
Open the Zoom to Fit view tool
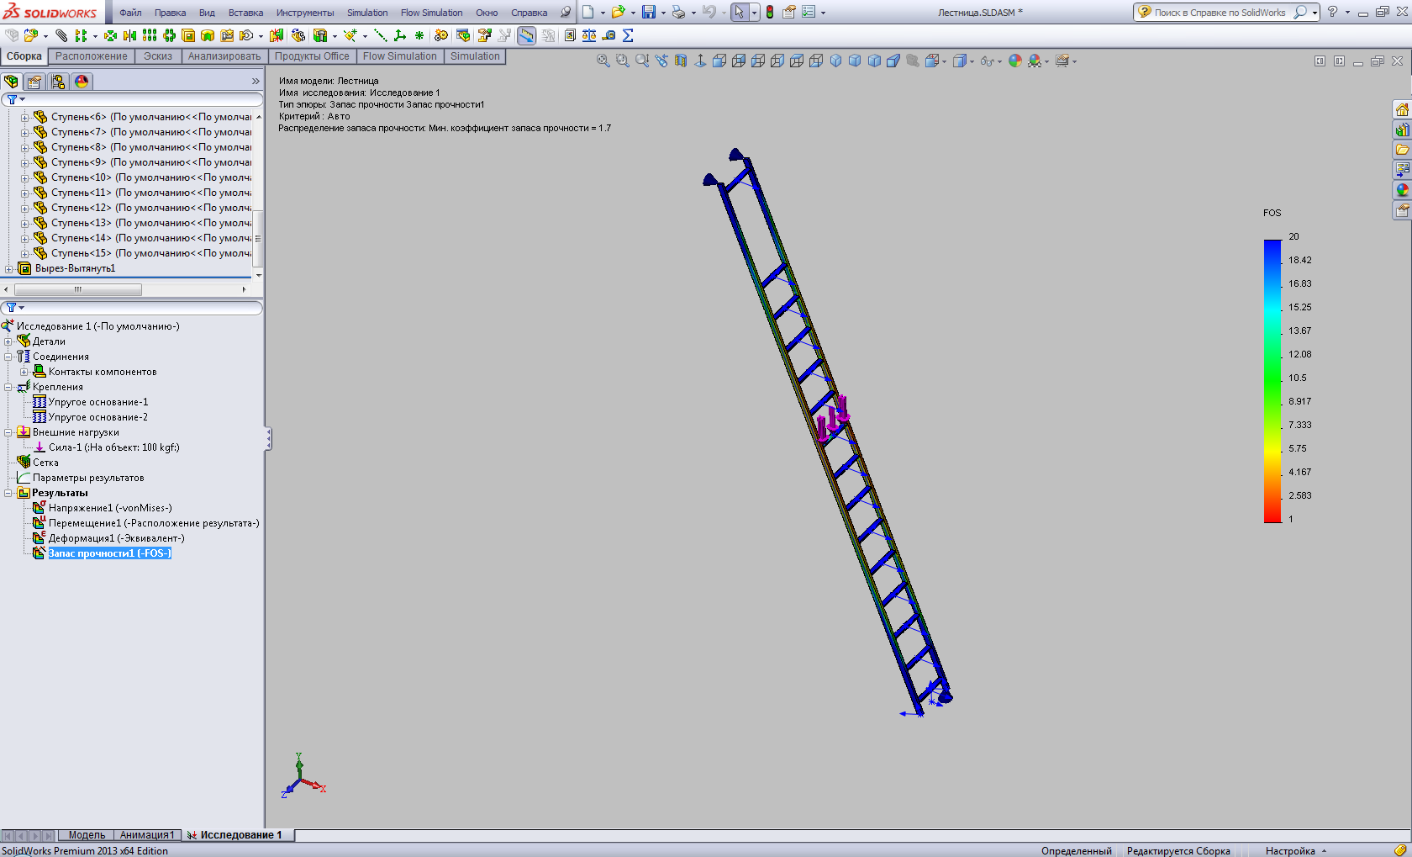pyautogui.click(x=603, y=61)
